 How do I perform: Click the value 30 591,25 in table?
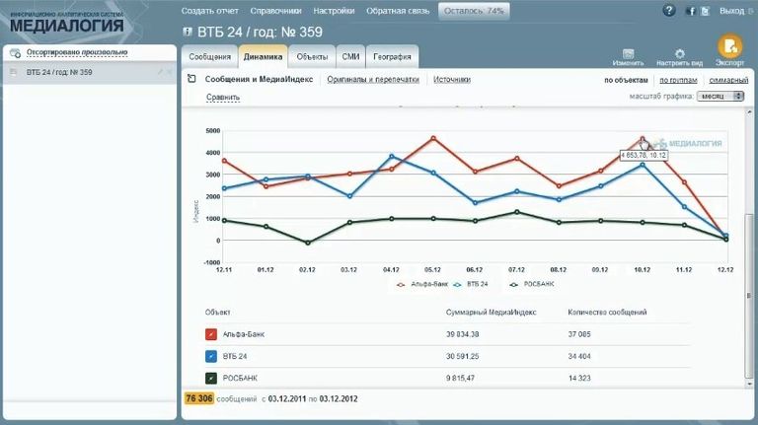pyautogui.click(x=462, y=356)
